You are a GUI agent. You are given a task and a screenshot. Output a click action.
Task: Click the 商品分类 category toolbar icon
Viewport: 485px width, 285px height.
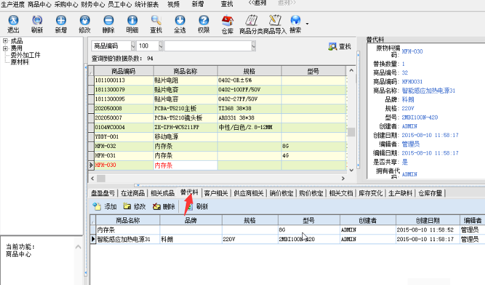(x=251, y=25)
